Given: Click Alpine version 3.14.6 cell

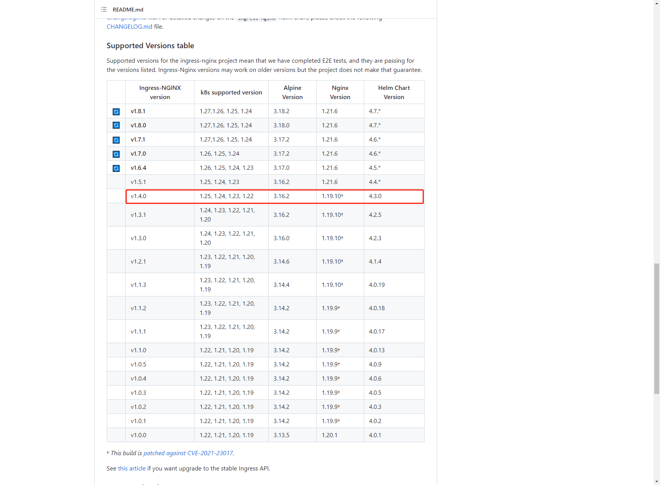Looking at the screenshot, I should click(x=292, y=262).
